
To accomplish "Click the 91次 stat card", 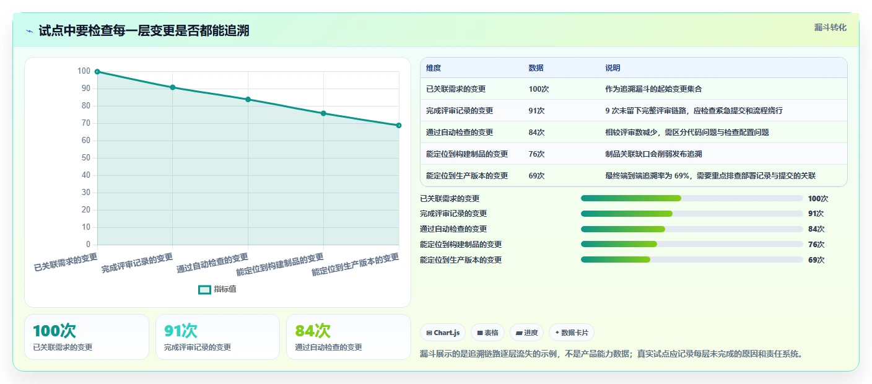I will 217,337.
